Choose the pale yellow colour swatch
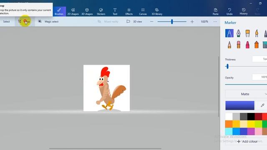267x150 pixels. [x=244, y=124]
